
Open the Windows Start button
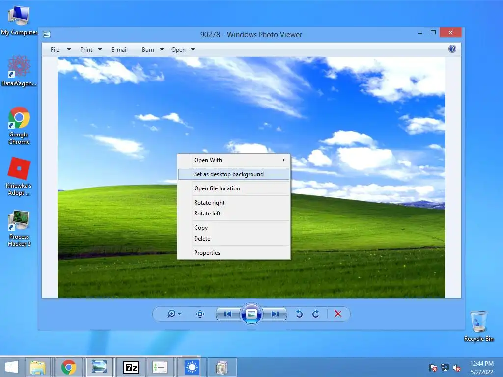pyautogui.click(x=12, y=367)
